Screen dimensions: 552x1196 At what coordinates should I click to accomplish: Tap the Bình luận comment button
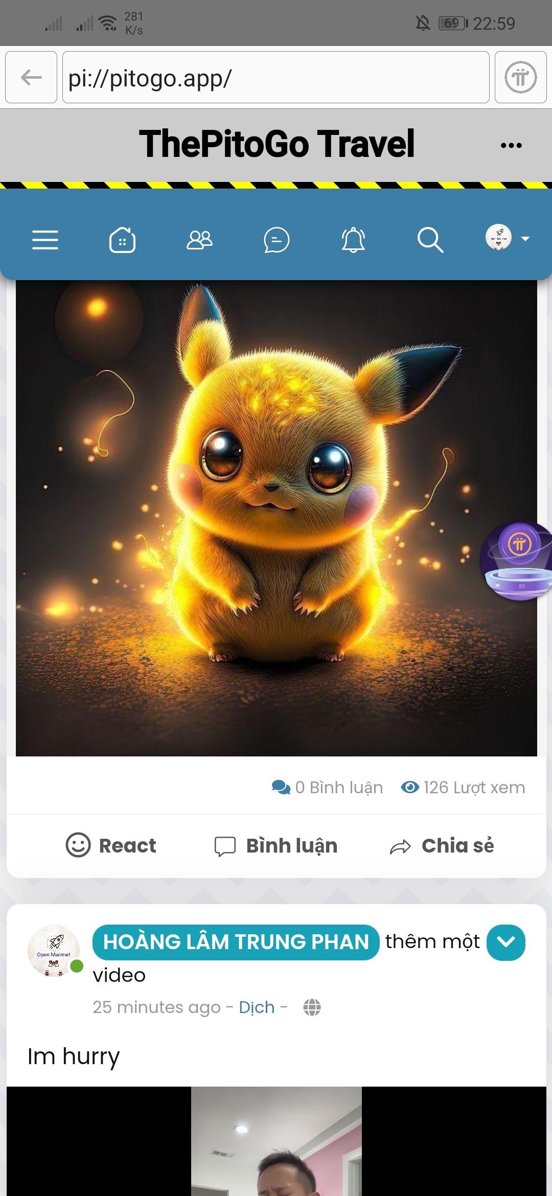coord(276,846)
